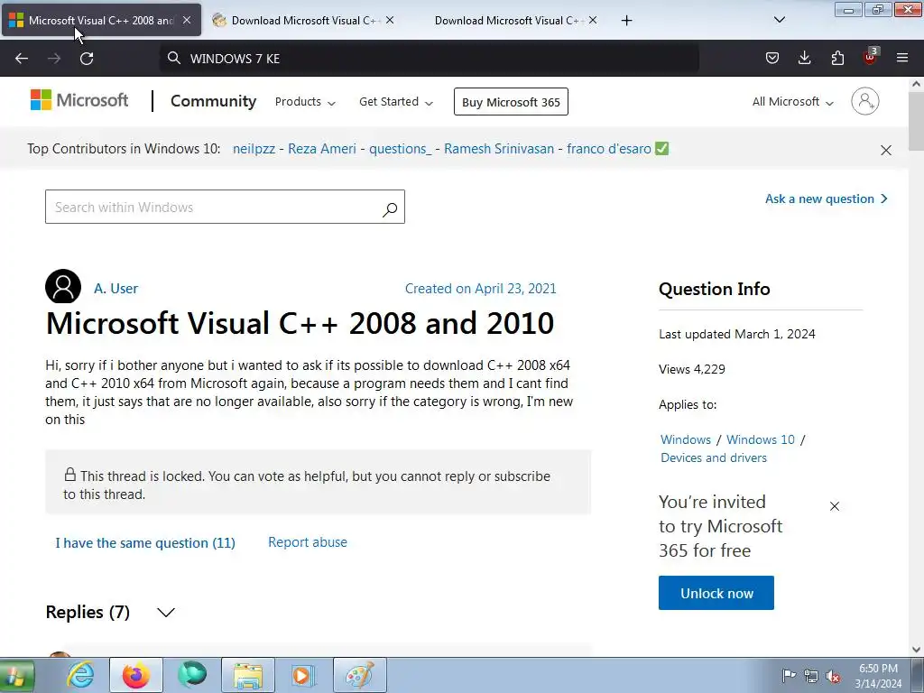
Task: Open the Community home link
Action: [213, 101]
